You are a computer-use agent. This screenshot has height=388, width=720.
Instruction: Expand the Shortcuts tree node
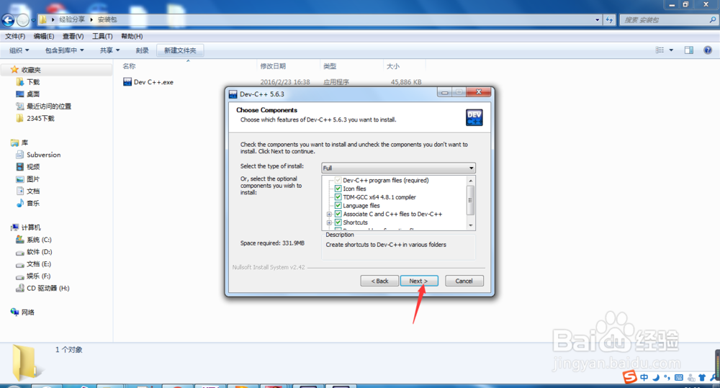[329, 222]
